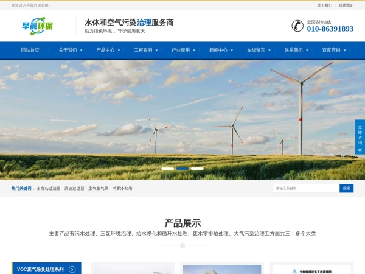Click circled arrow icon in VOC废气除臭处理系列
The height and width of the screenshot is (274, 365).
click(x=72, y=269)
